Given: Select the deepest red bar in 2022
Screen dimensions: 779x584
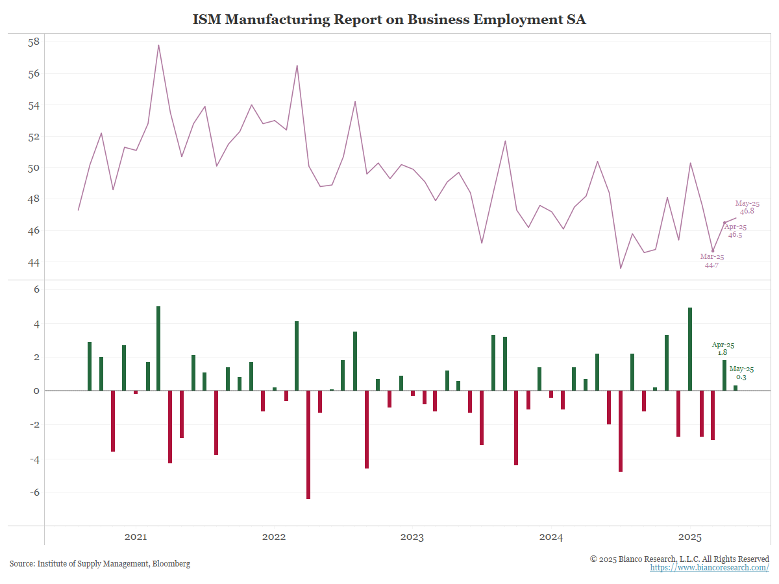Looking at the screenshot, I should coord(308,444).
